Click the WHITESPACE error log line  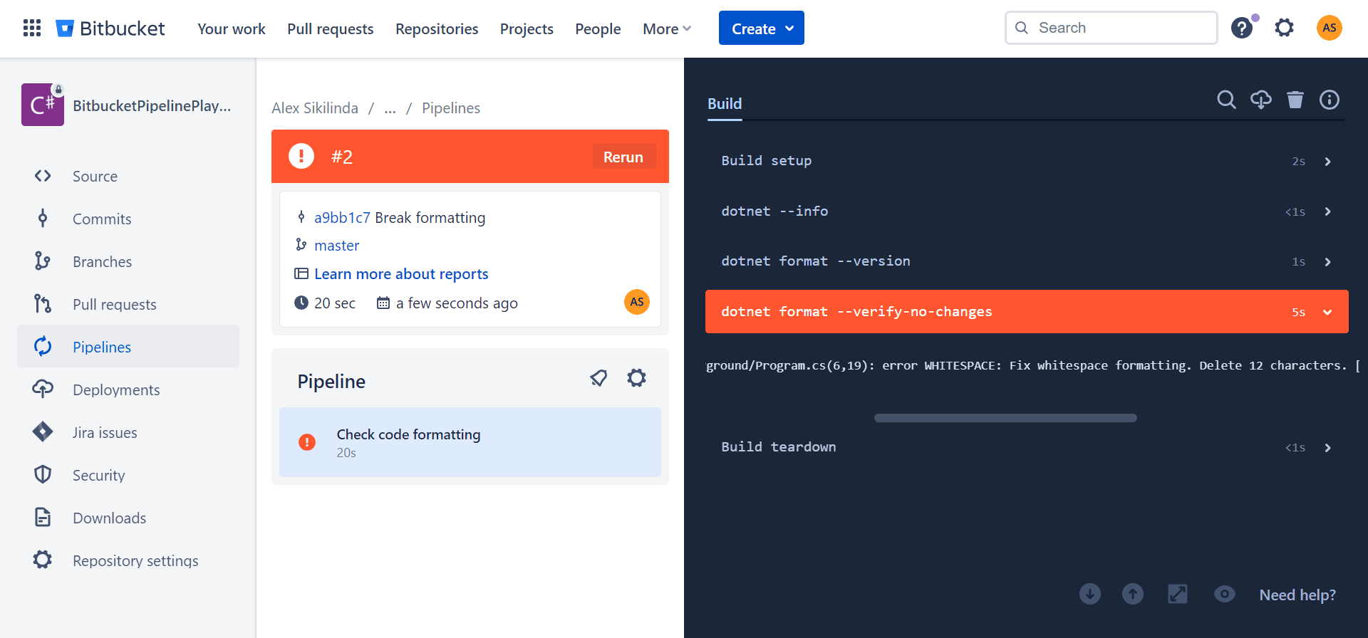pyautogui.click(x=1033, y=365)
